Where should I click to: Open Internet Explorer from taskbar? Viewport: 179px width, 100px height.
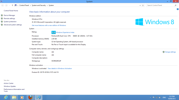click(x=6, y=97)
